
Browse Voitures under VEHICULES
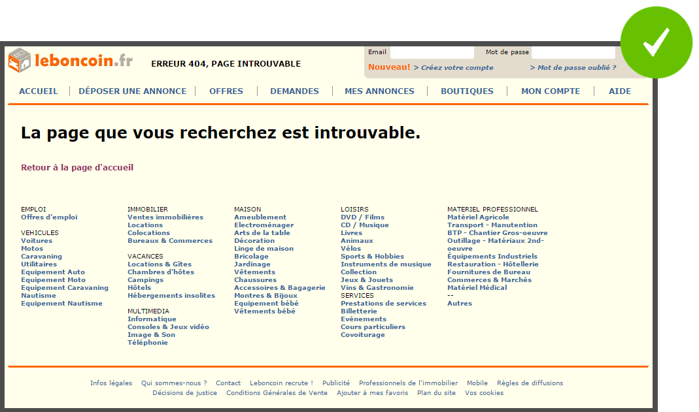tap(37, 240)
